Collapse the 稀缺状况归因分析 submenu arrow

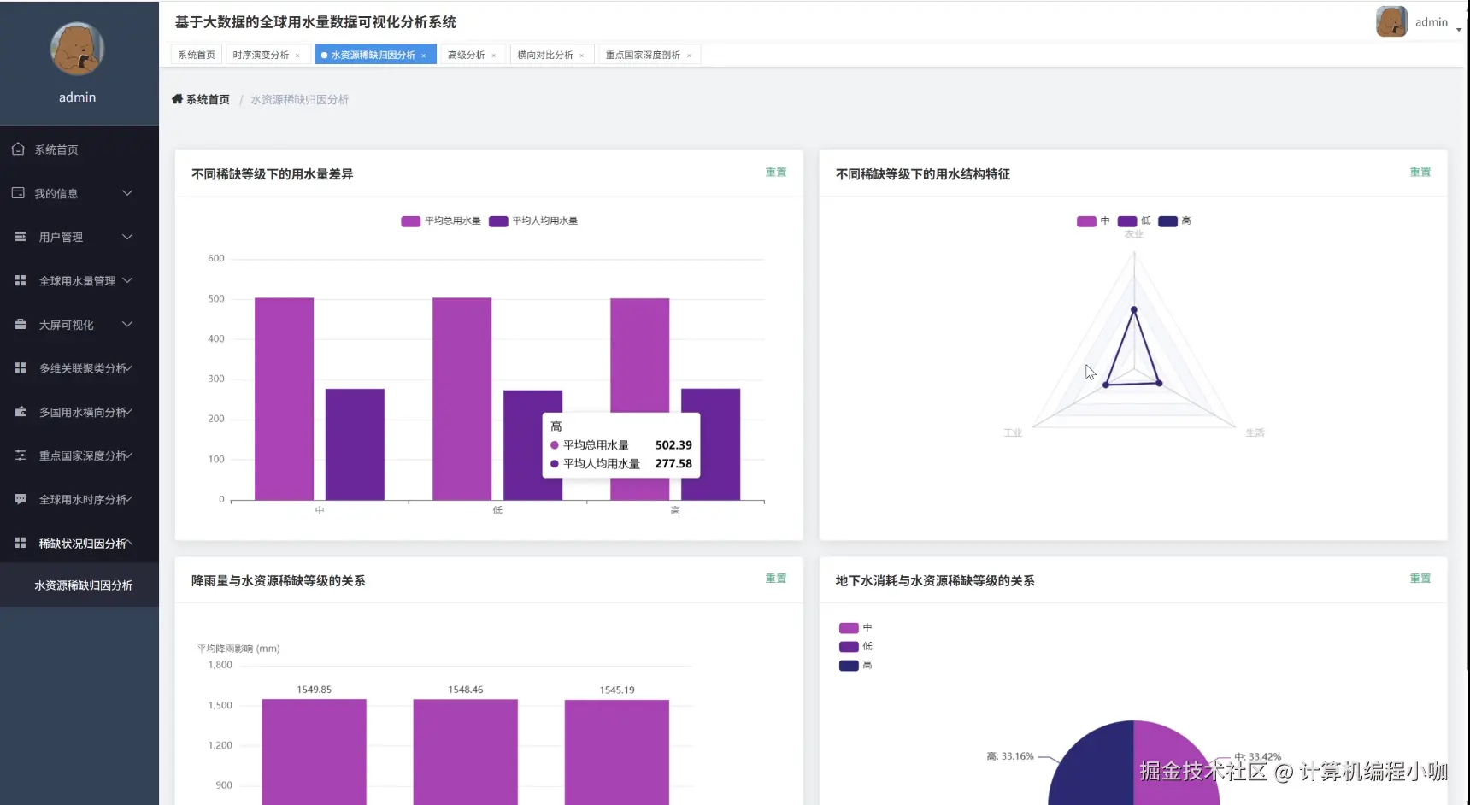click(x=129, y=543)
